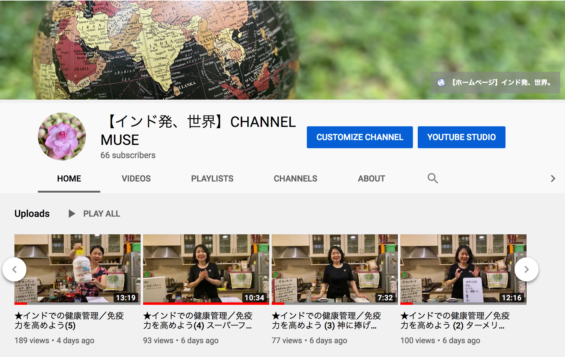Open the 10:34 video thumbnail
Viewport: 565px width, 357px height.
(206, 269)
